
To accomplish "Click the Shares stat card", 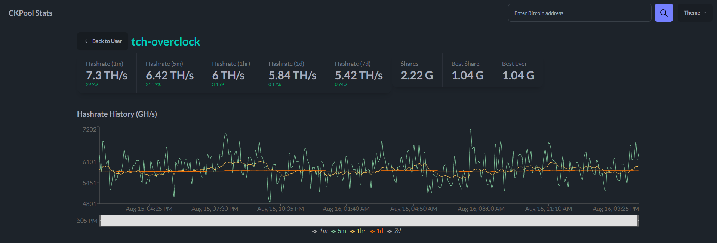I will click(x=416, y=71).
